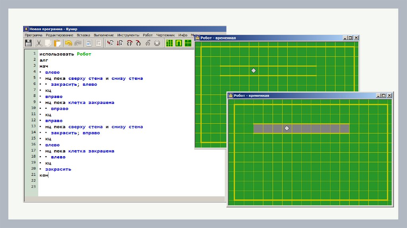Click the code line 'использовать Робот'

65,54
